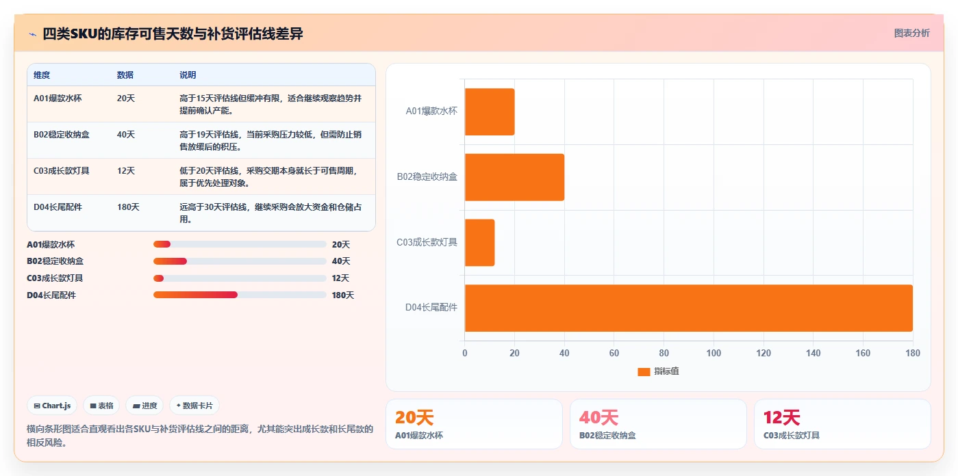
Task: Click the D04长尾配件 y-axis label in chart
Action: pyautogui.click(x=431, y=308)
